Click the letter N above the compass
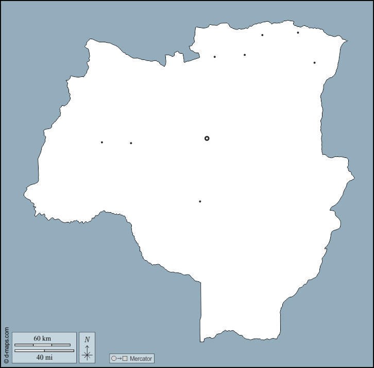The height and width of the screenshot is (368, 374). 87,339
